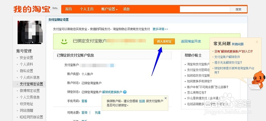Open 安全设置 in the sidebar
Viewport: 266px width, 121px height.
coord(26,58)
